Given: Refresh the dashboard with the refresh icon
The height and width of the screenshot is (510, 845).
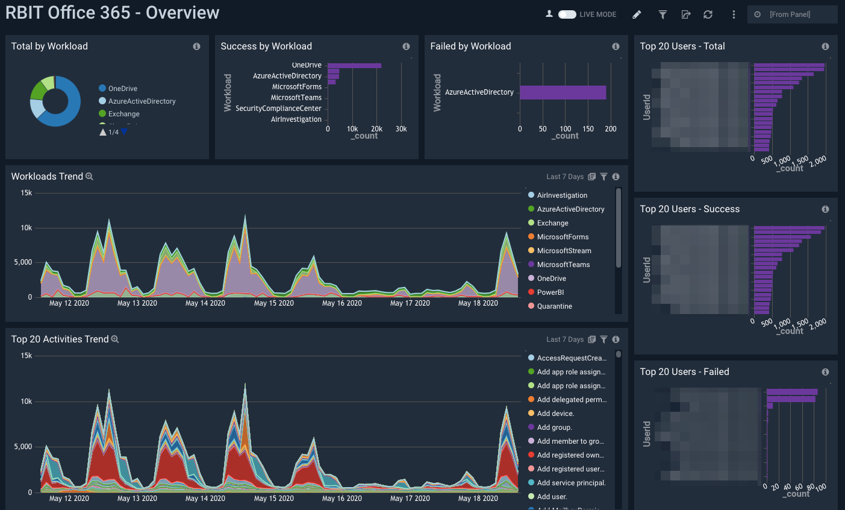Looking at the screenshot, I should (x=708, y=14).
